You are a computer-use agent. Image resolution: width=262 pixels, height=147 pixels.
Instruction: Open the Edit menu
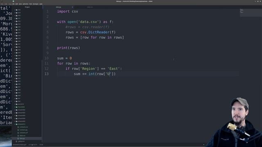point(17,4)
